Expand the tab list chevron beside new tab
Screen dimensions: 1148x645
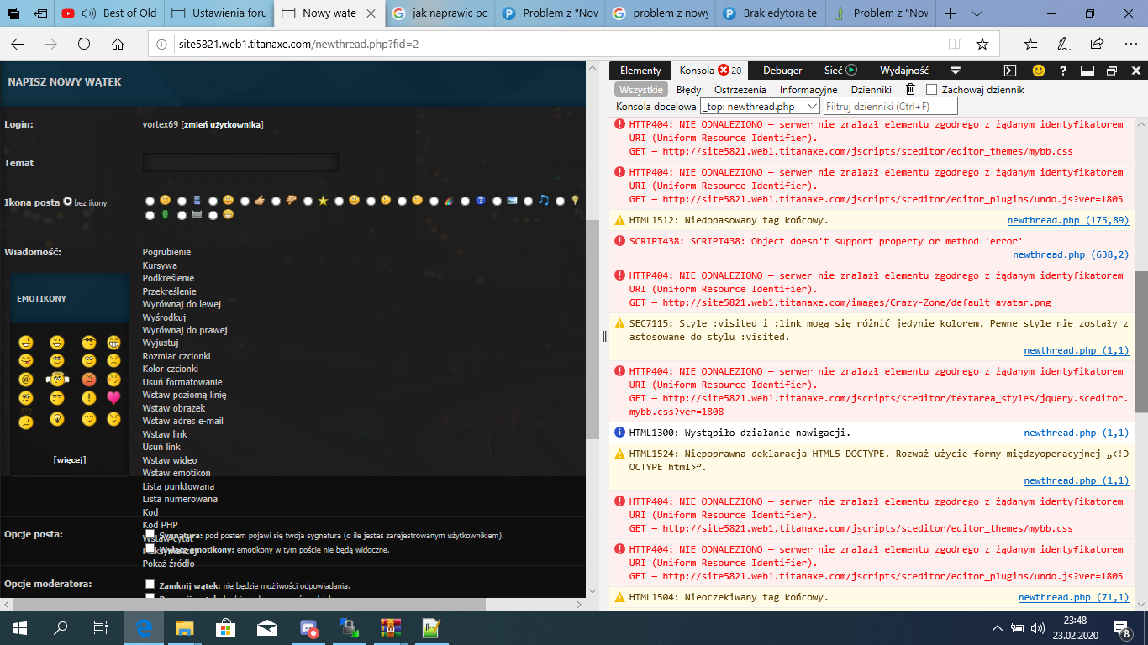click(976, 14)
